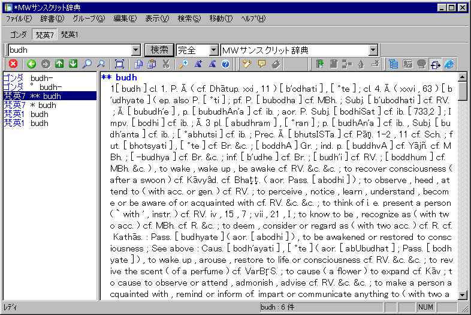The height and width of the screenshot is (315, 471).
Task: Click the memo speech bubble icon
Action: pos(262,64)
